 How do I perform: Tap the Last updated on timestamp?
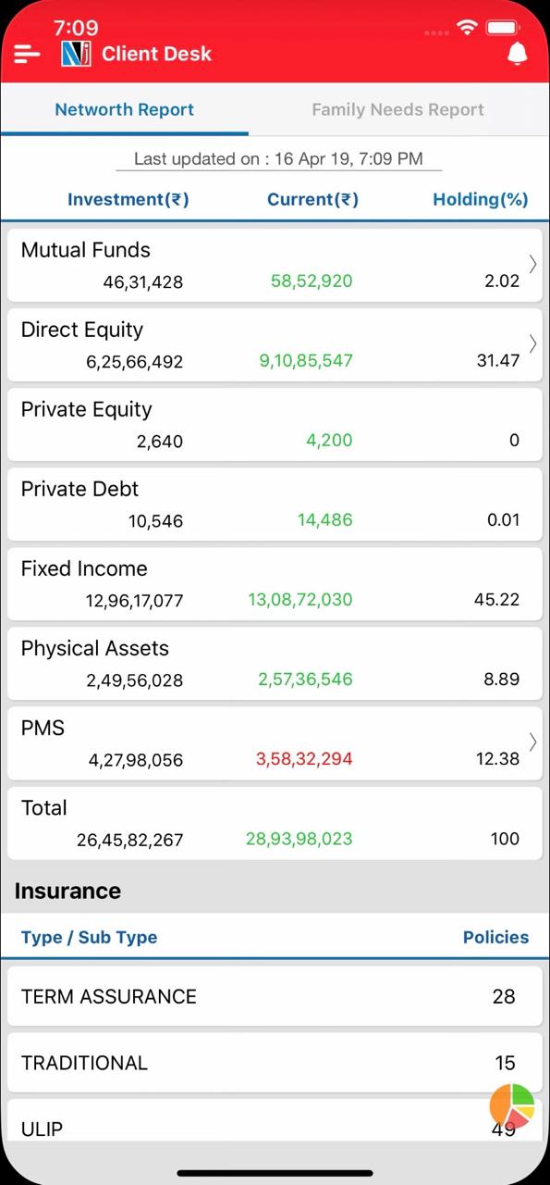tap(278, 158)
